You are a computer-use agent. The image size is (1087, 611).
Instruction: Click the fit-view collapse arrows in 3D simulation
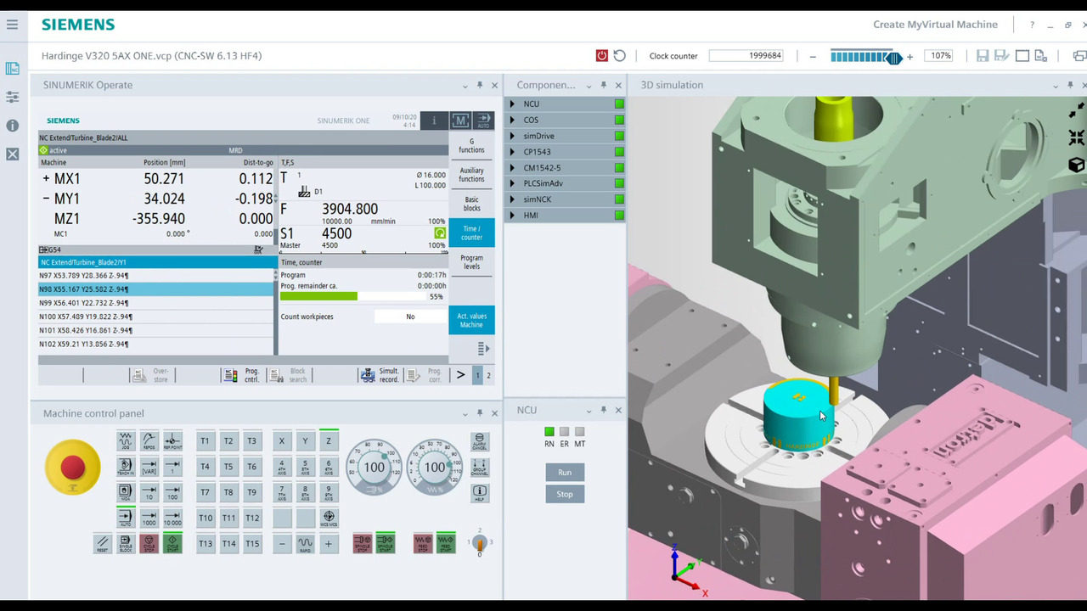pyautogui.click(x=1077, y=137)
